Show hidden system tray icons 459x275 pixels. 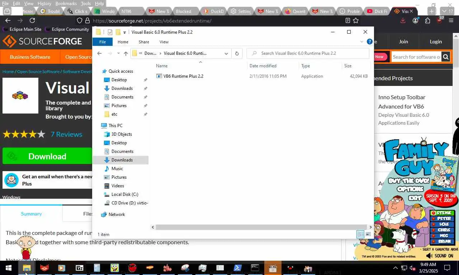point(396,268)
